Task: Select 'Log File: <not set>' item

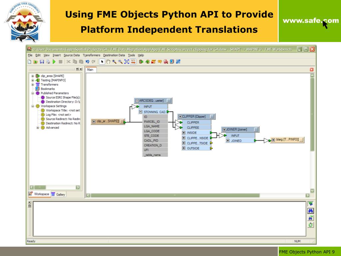Action: 58,115
